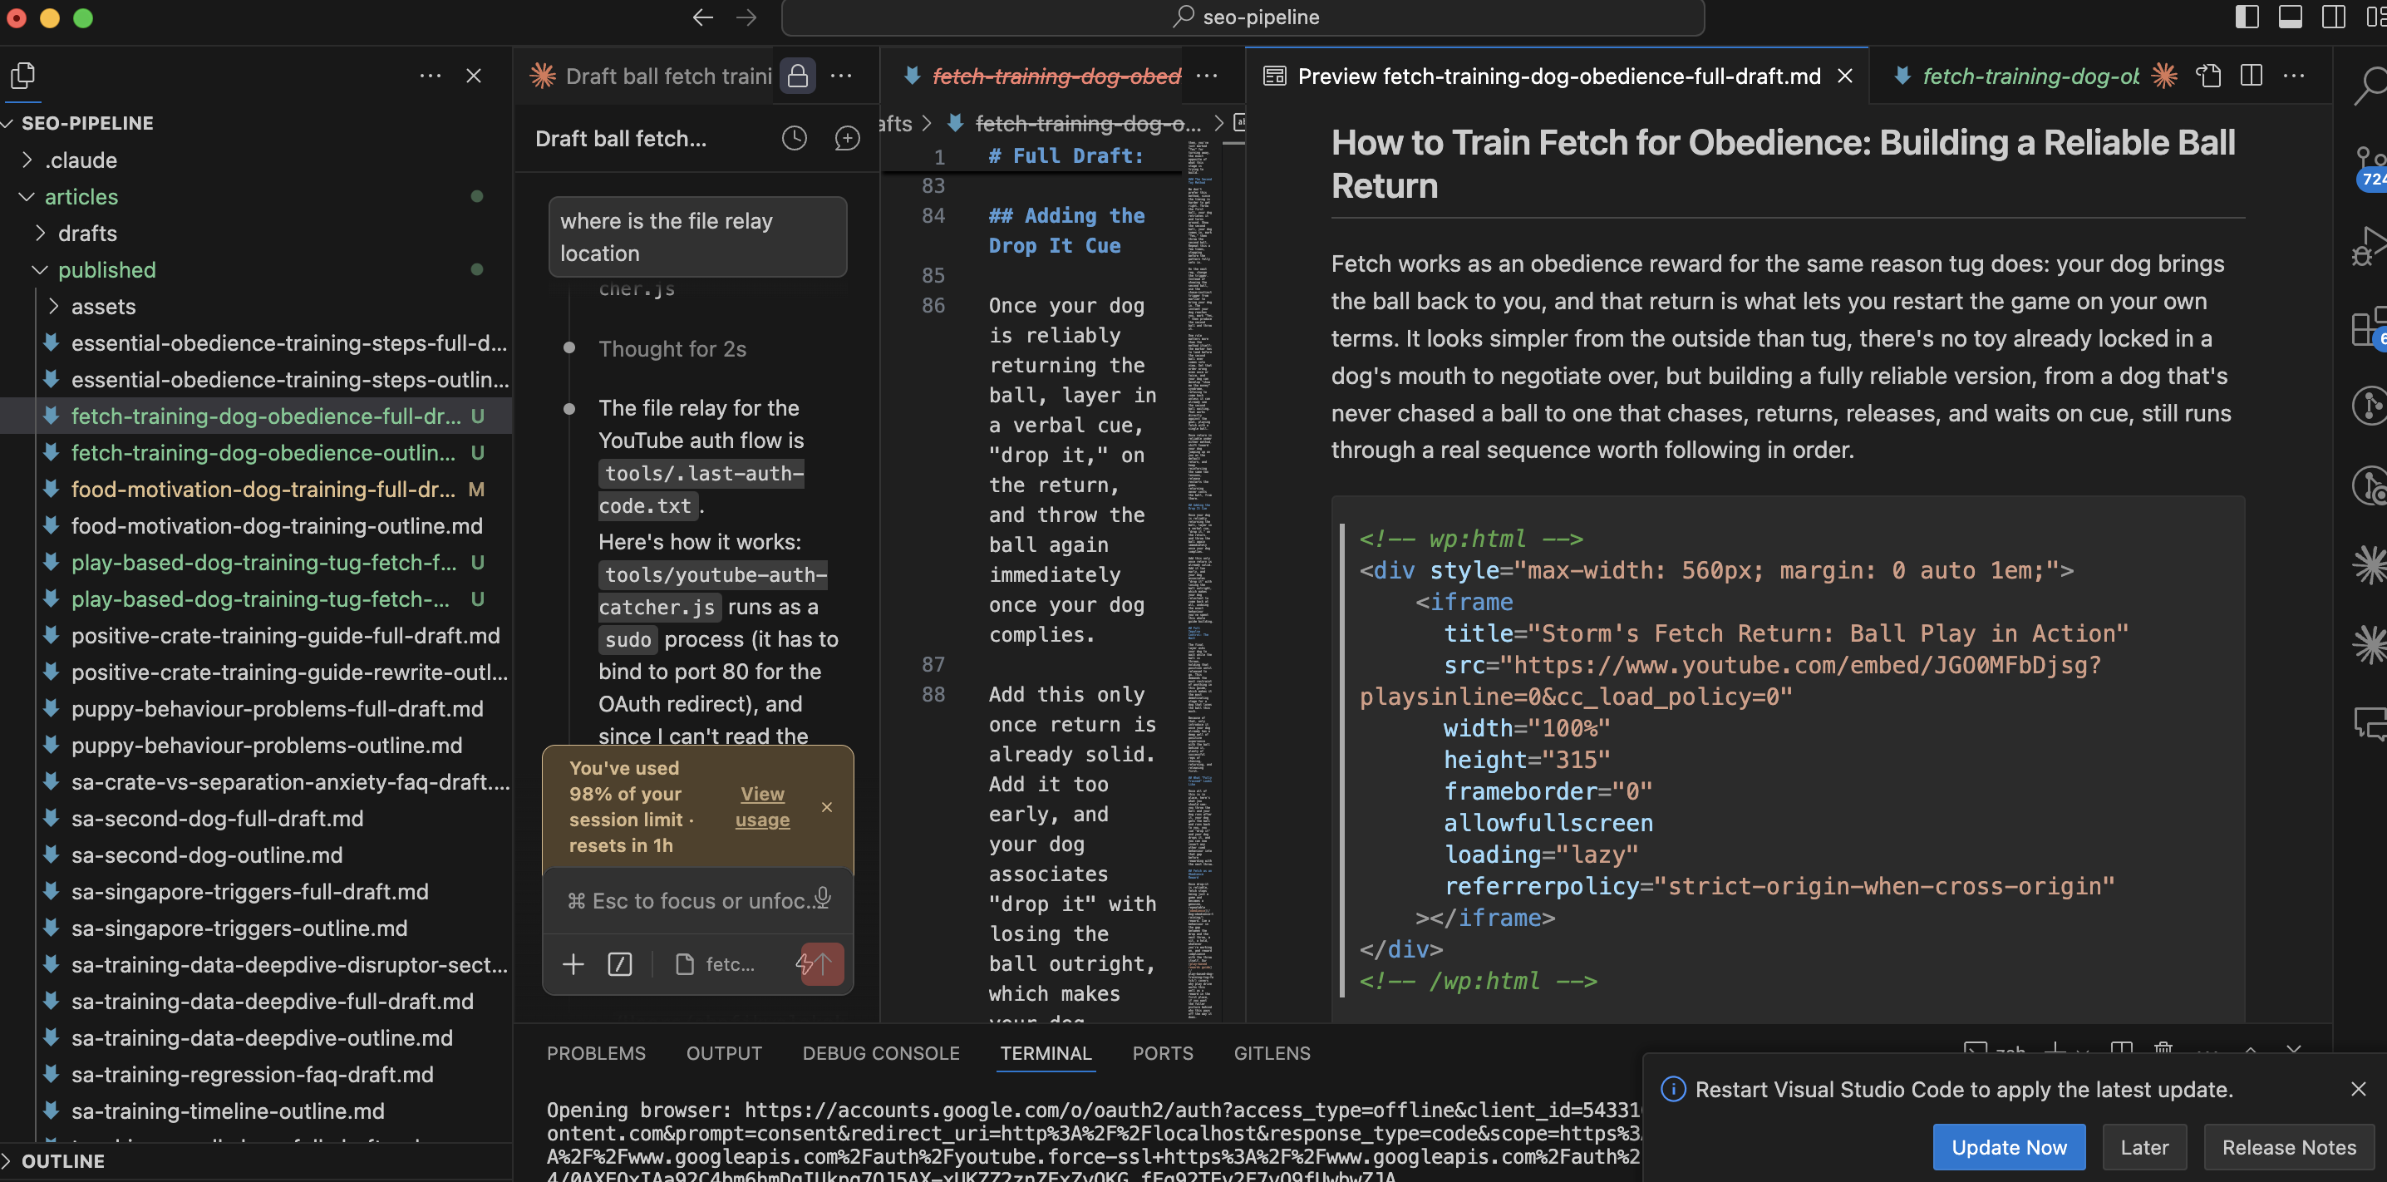This screenshot has height=1182, width=2387.
Task: Click Update Now button
Action: pyautogui.click(x=2008, y=1147)
